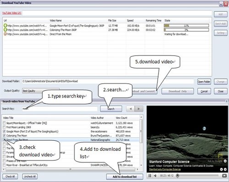Check the "Moon" Official Trailer [HQ] video

[4, 123]
